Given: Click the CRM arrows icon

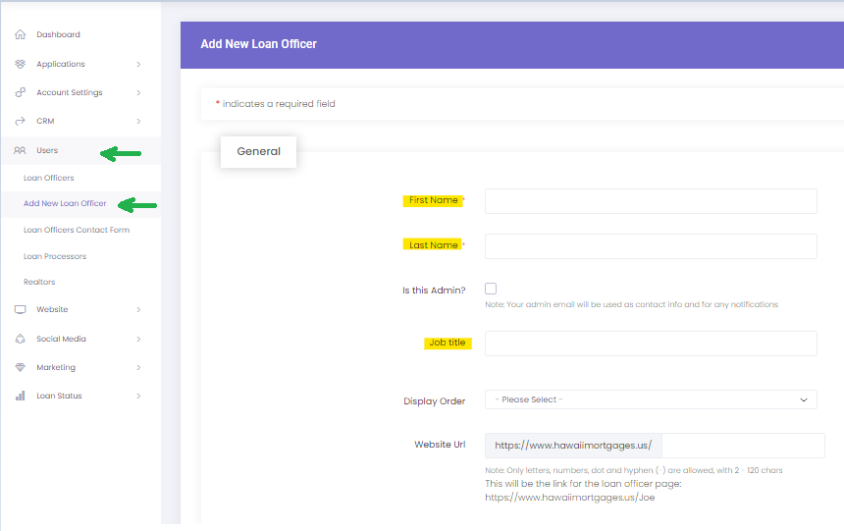Looking at the screenshot, I should point(20,122).
